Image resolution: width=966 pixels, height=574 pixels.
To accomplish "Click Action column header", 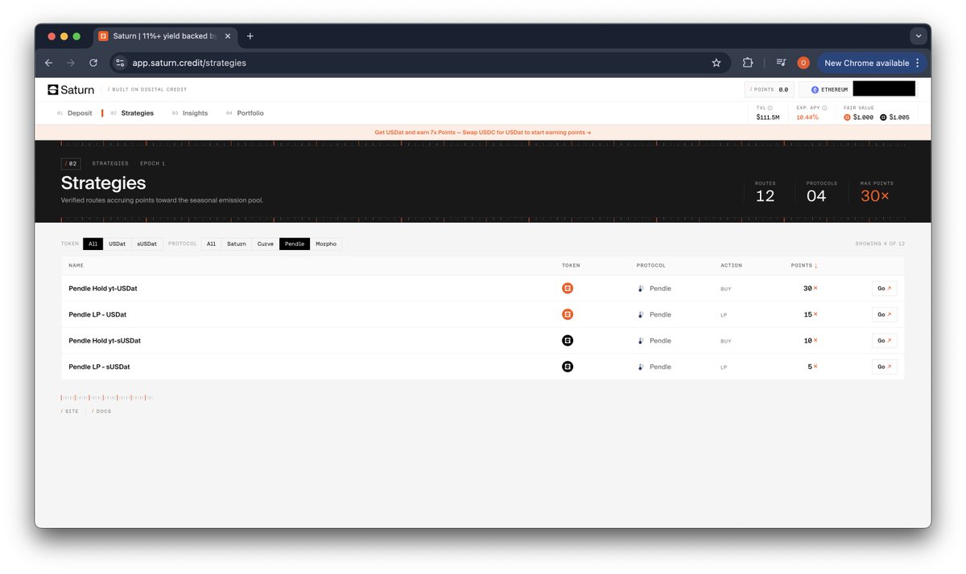I will coord(731,265).
